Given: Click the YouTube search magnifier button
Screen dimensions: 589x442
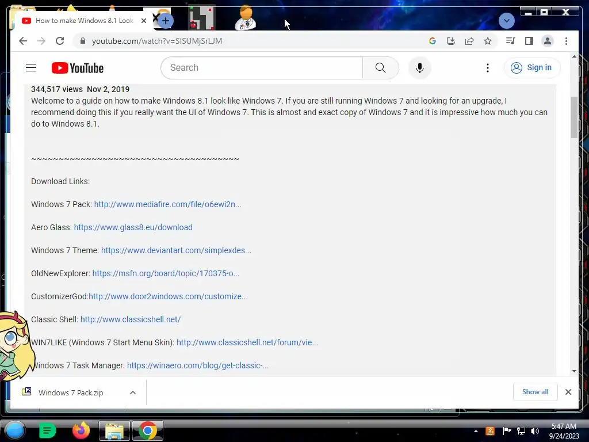Looking at the screenshot, I should [381, 68].
